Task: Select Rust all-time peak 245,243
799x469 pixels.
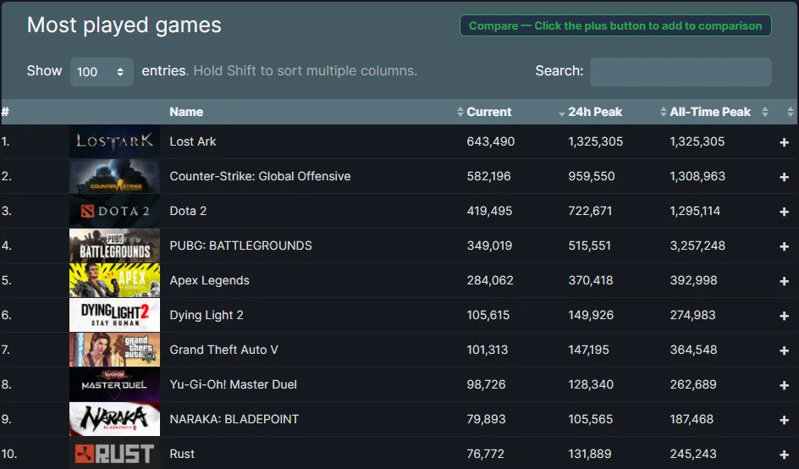Action: point(693,453)
